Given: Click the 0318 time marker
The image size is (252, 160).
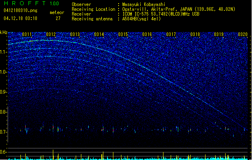Looking at the screenshot, I should point(195,34).
